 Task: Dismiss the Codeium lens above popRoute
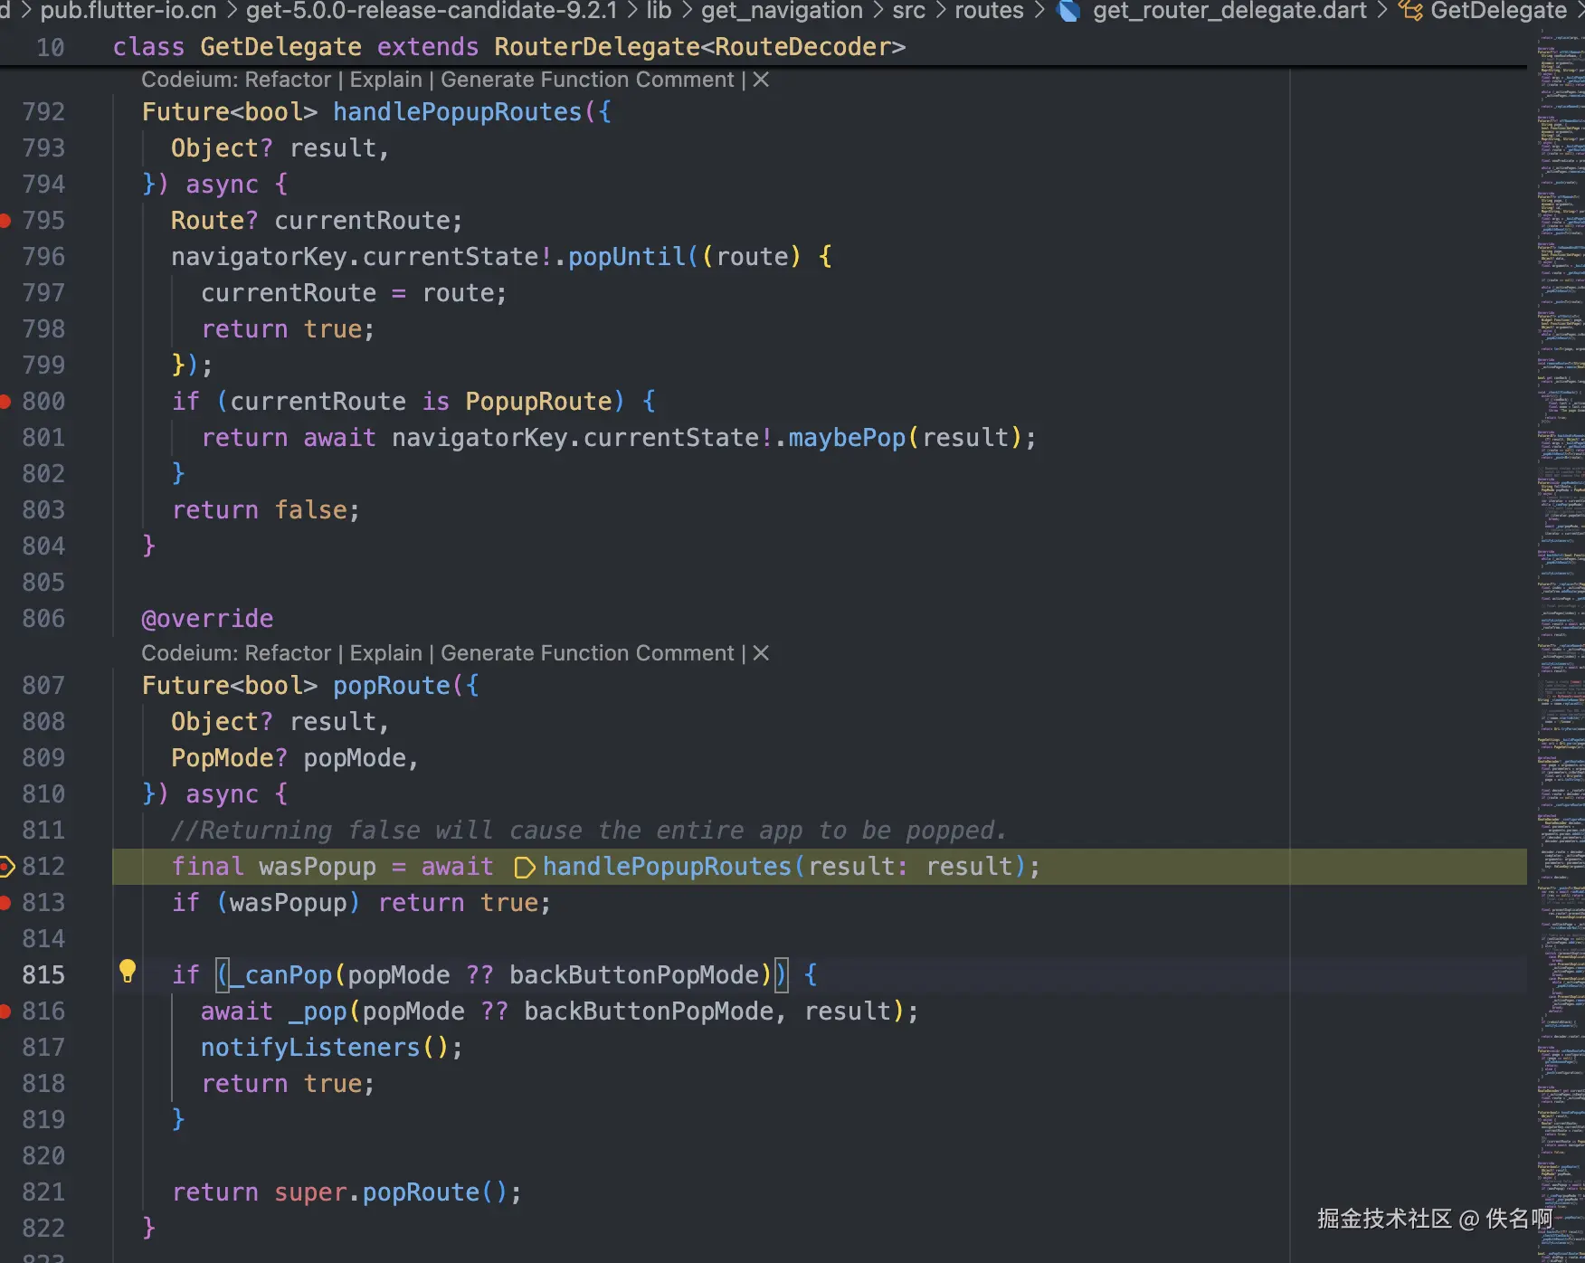(x=761, y=653)
